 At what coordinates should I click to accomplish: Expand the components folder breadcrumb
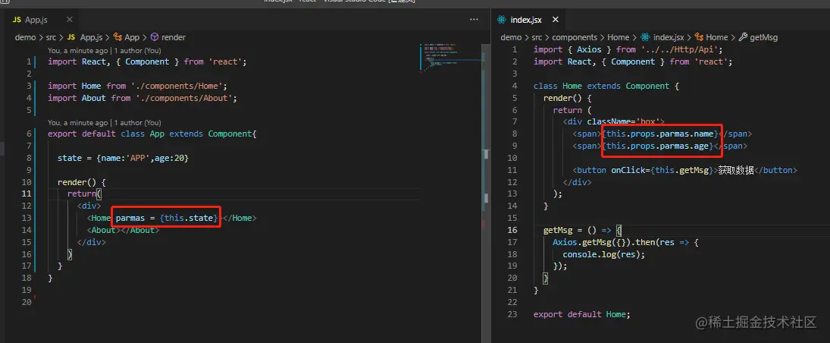(573, 36)
